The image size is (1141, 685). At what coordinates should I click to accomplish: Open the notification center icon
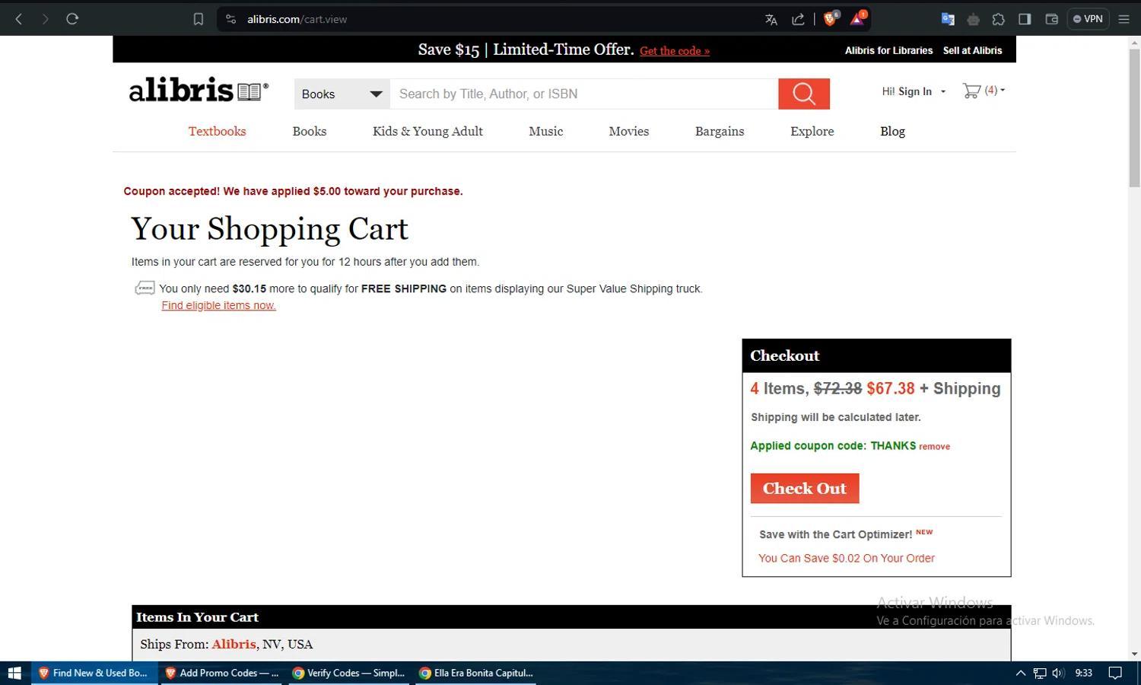click(x=1115, y=673)
